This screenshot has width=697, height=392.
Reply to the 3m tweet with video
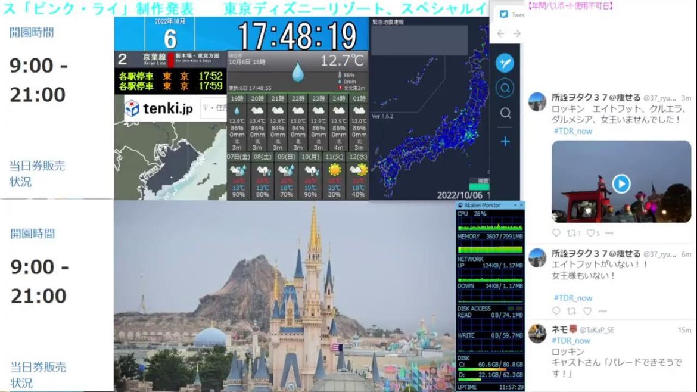click(x=556, y=233)
